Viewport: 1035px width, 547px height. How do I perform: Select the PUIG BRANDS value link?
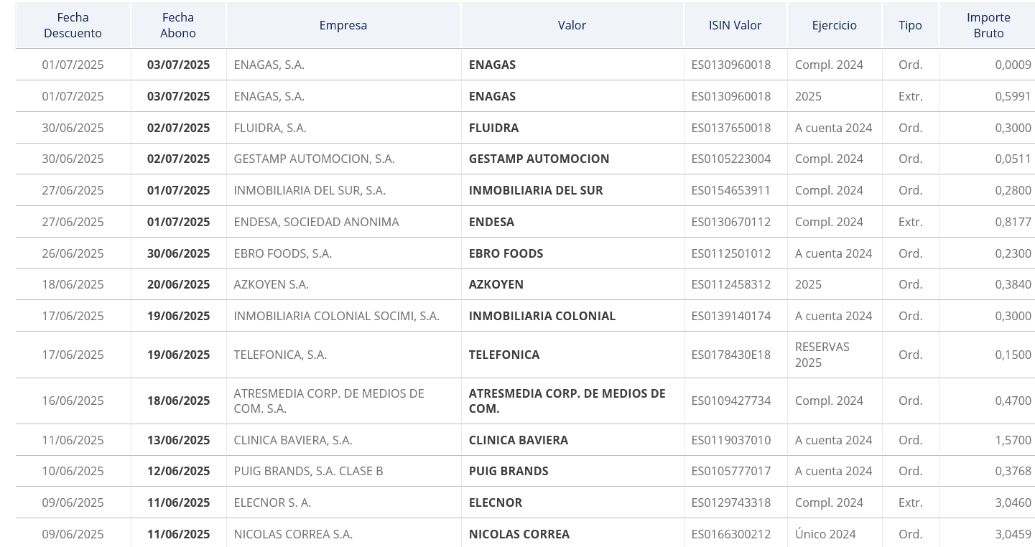click(x=509, y=471)
